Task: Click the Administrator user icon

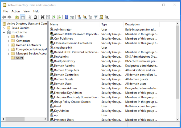Action: tap(52, 29)
